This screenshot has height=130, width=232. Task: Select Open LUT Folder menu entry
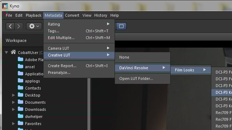(142, 78)
